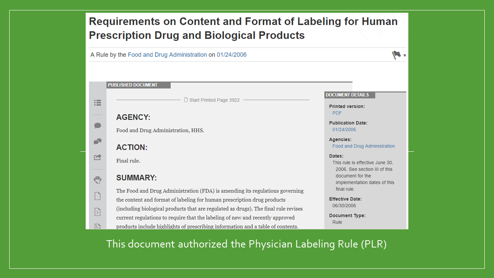Screen dimensions: 494x278
Task: Click the page icon beside Start Printed Page 3922
Action: [186, 100]
